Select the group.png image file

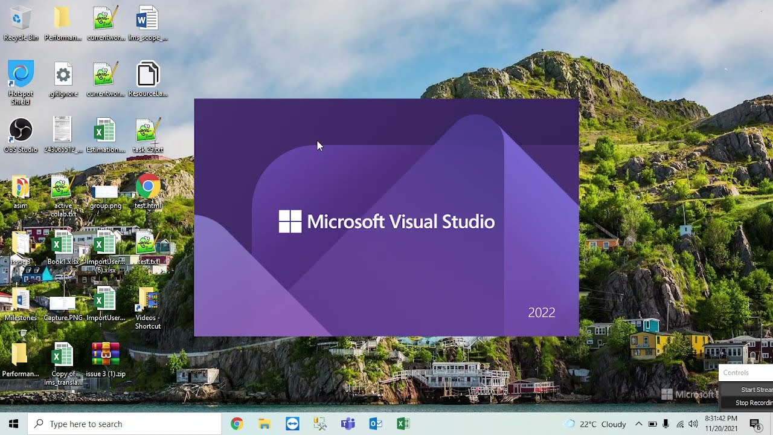[x=105, y=196]
